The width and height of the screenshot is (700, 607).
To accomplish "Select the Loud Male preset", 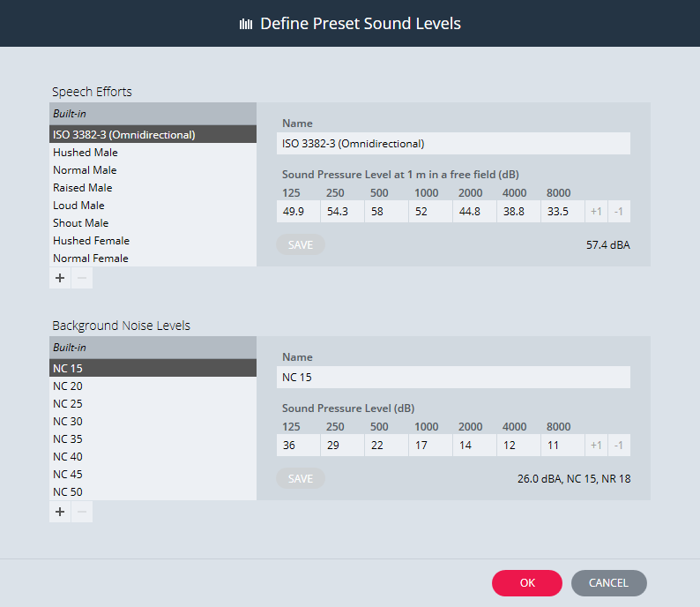I will click(153, 205).
